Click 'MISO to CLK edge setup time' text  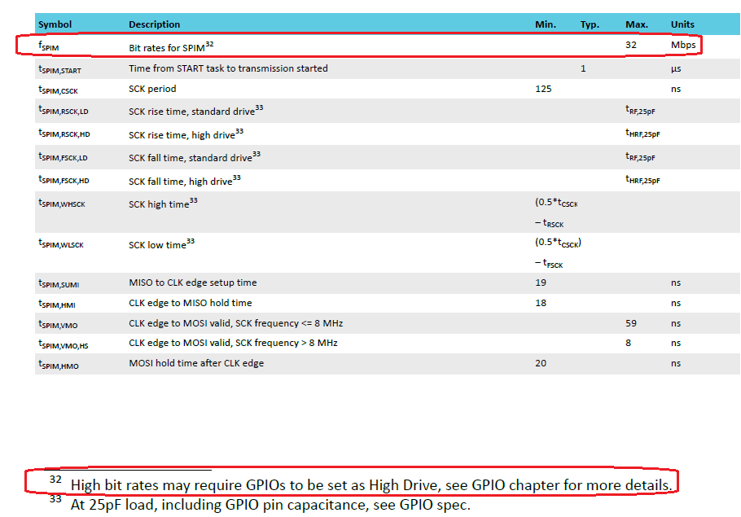tap(192, 283)
